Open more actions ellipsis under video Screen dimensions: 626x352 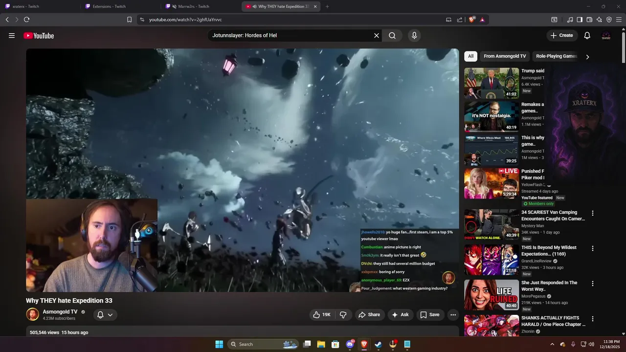pos(453,315)
